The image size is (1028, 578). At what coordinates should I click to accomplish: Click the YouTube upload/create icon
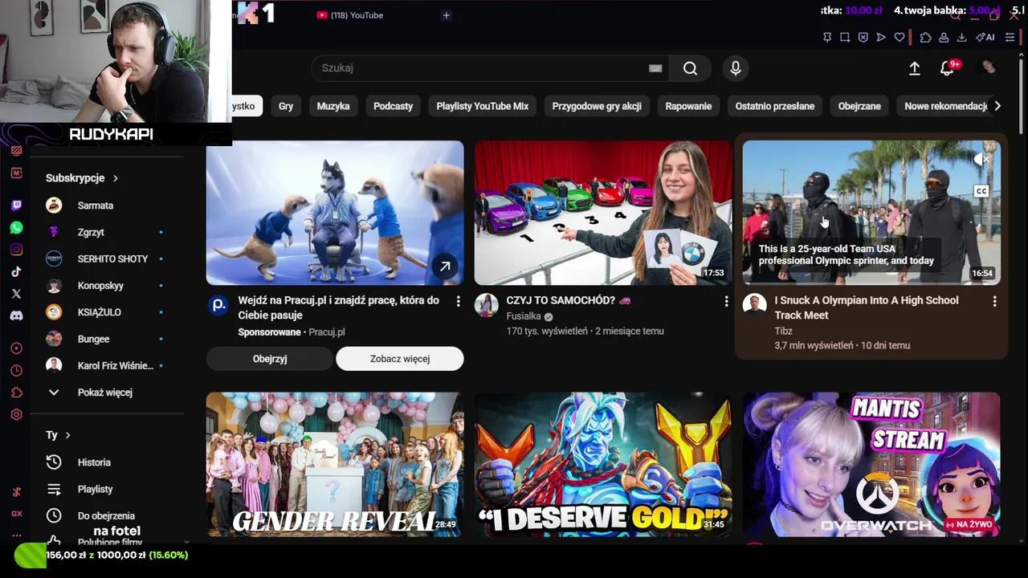(x=915, y=69)
